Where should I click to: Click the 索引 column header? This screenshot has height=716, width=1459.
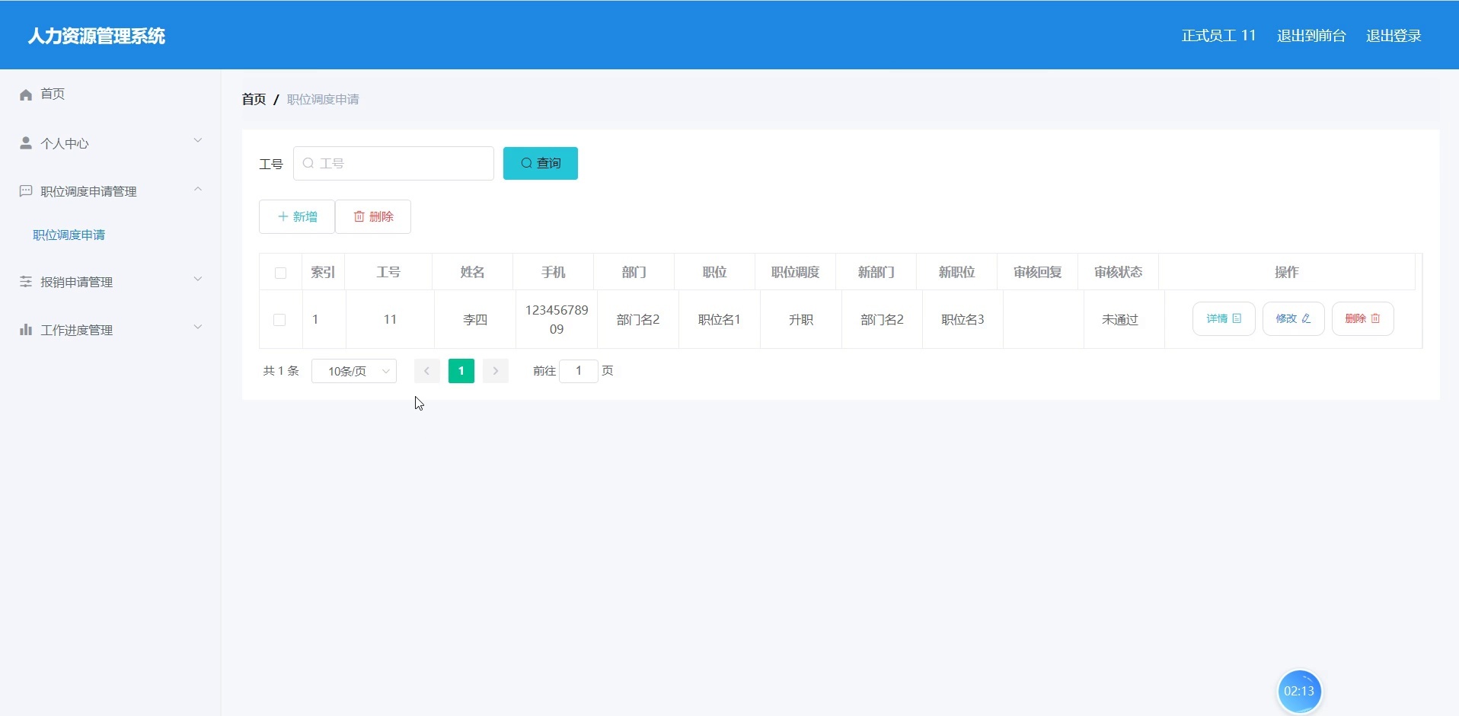[x=323, y=272]
